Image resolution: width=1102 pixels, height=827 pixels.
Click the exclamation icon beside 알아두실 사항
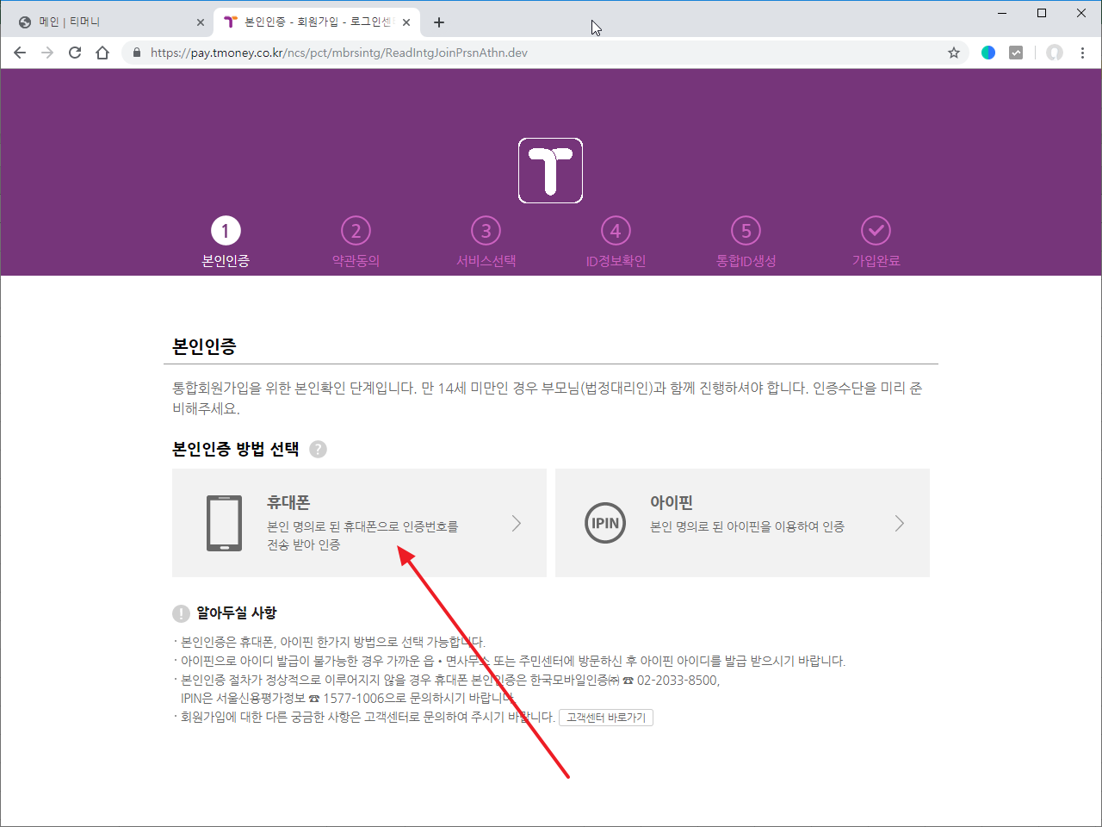pyautogui.click(x=181, y=613)
